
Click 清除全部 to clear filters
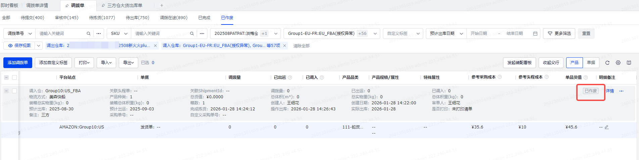click(x=301, y=46)
